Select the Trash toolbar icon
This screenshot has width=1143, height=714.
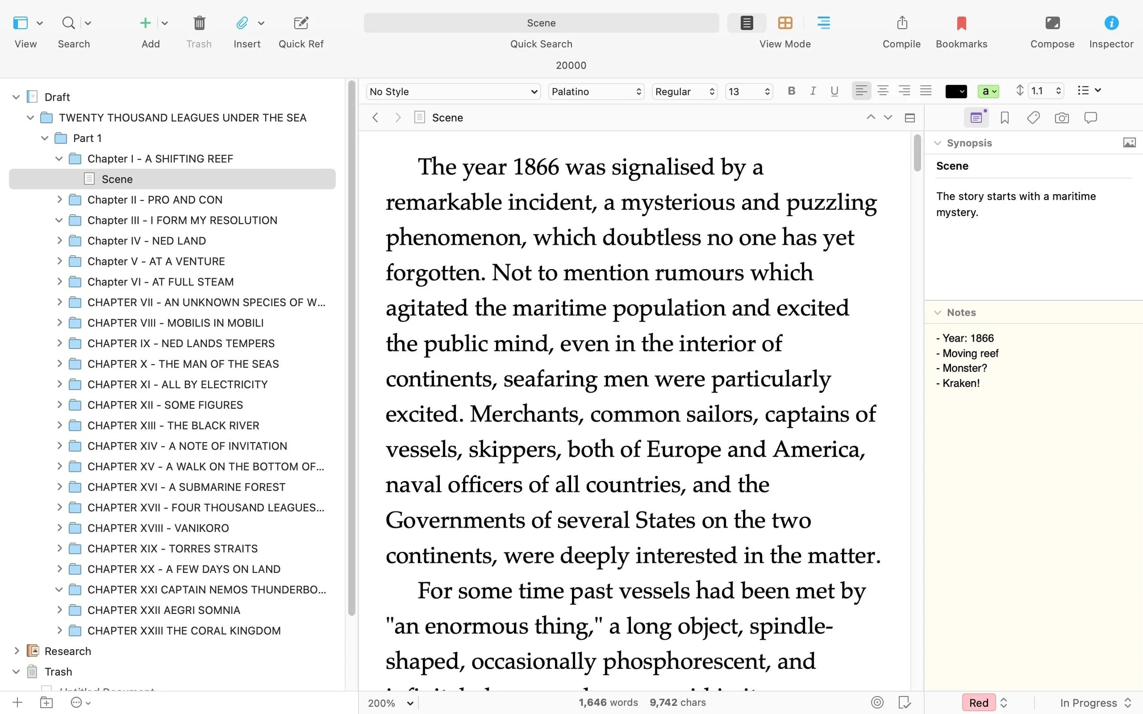click(x=199, y=23)
